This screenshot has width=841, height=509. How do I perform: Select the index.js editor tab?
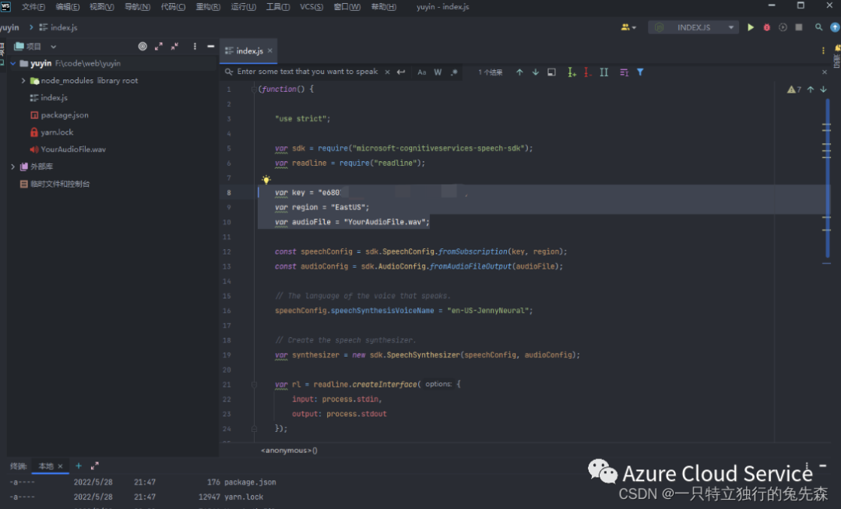(248, 51)
